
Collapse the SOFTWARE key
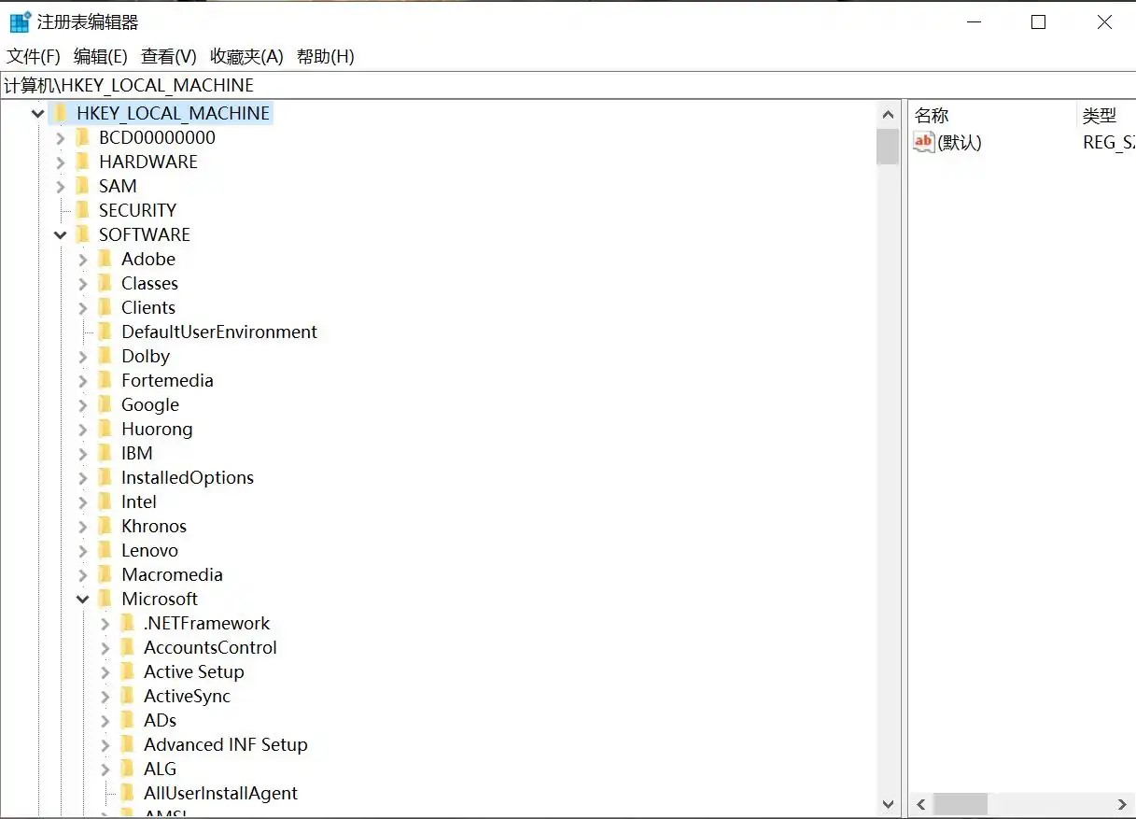pos(61,235)
